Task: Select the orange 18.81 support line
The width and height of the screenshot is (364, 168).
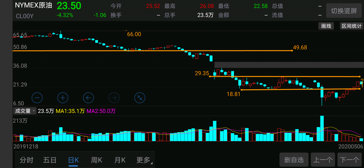Action: point(301,89)
